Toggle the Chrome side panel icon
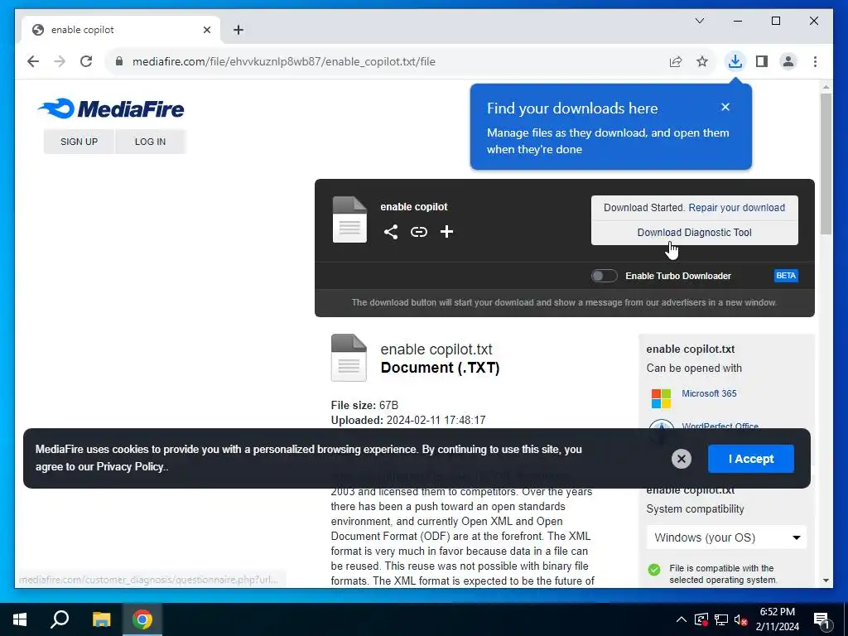Image resolution: width=848 pixels, height=636 pixels. [762, 61]
